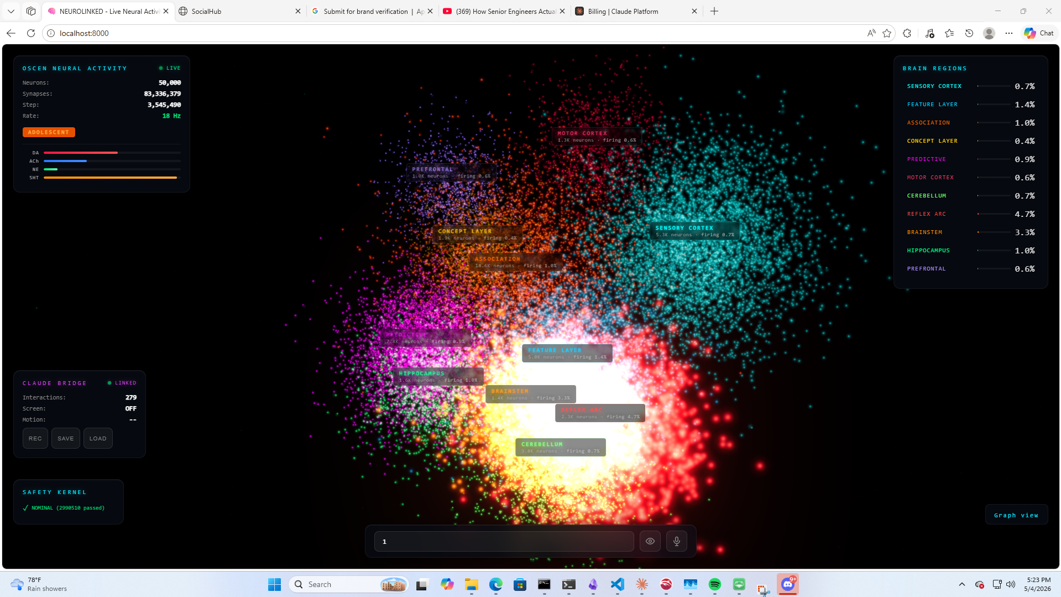Click the DA dopamine level bar
Viewport: 1061px width, 597px height.
click(x=112, y=153)
